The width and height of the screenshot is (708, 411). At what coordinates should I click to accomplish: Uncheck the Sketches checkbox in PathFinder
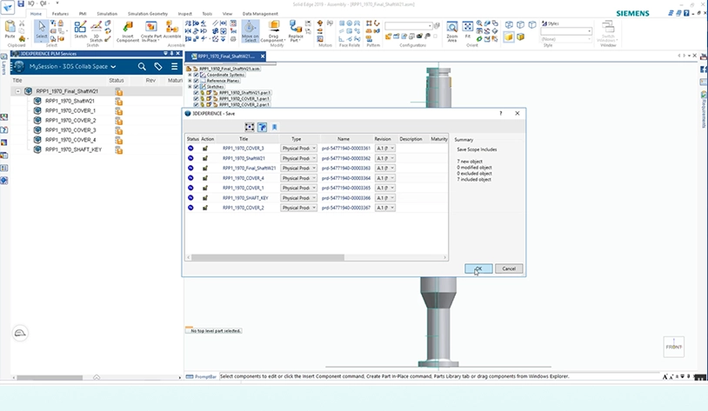tap(196, 87)
